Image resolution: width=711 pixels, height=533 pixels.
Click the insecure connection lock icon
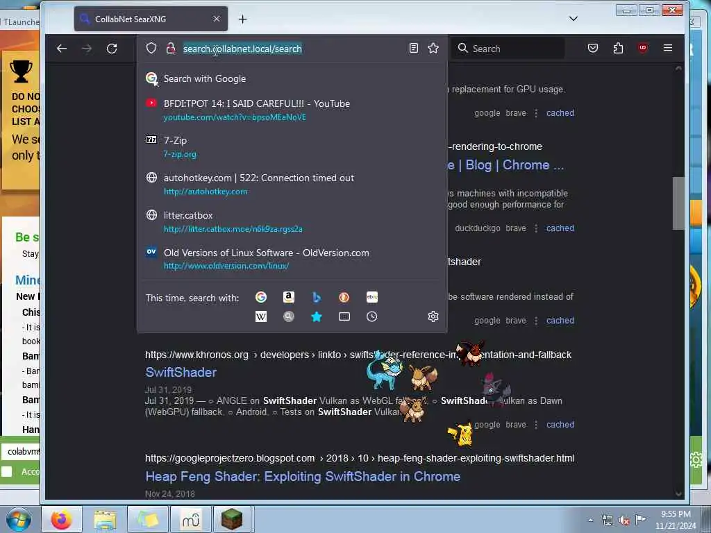point(171,49)
